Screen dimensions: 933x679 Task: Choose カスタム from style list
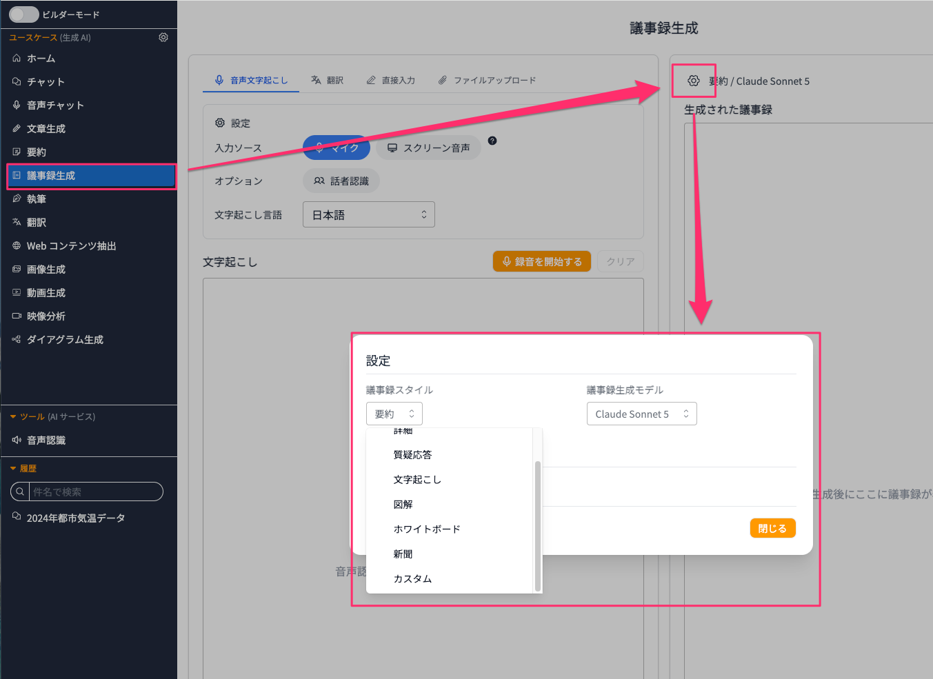click(x=450, y=579)
